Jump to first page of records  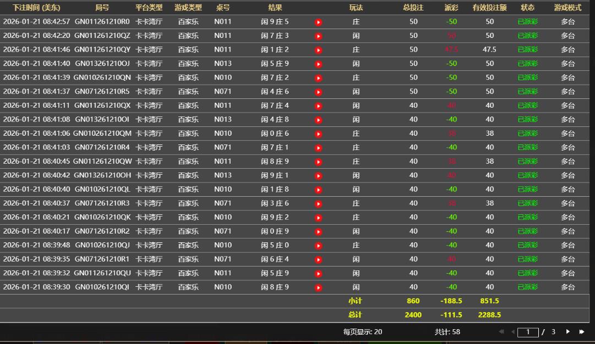pyautogui.click(x=501, y=332)
